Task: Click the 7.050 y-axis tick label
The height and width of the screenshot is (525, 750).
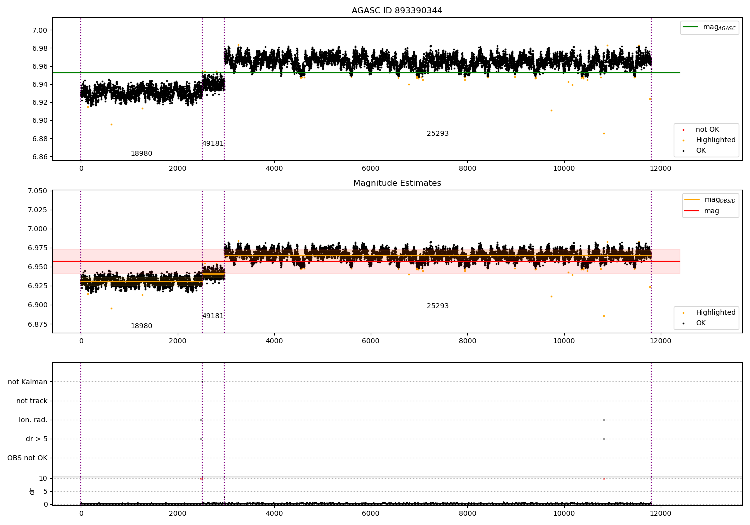Action: (38, 191)
